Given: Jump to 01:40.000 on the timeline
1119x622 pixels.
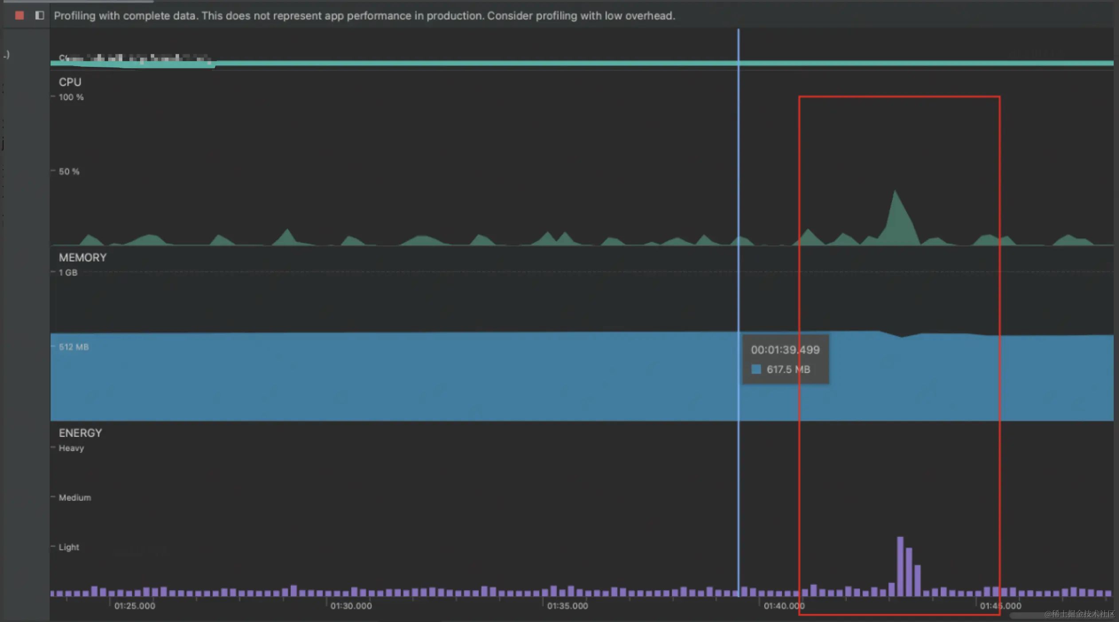Looking at the screenshot, I should 783,606.
